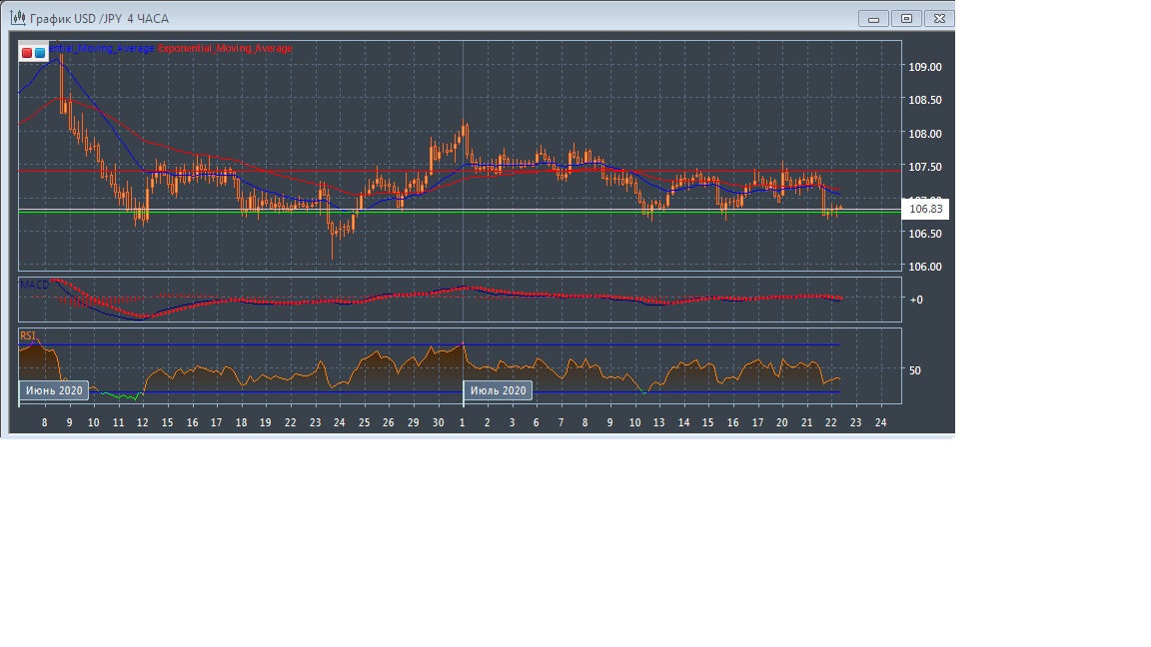This screenshot has height=647, width=1151.
Task: Click the MACD indicator label
Action: tap(34, 286)
